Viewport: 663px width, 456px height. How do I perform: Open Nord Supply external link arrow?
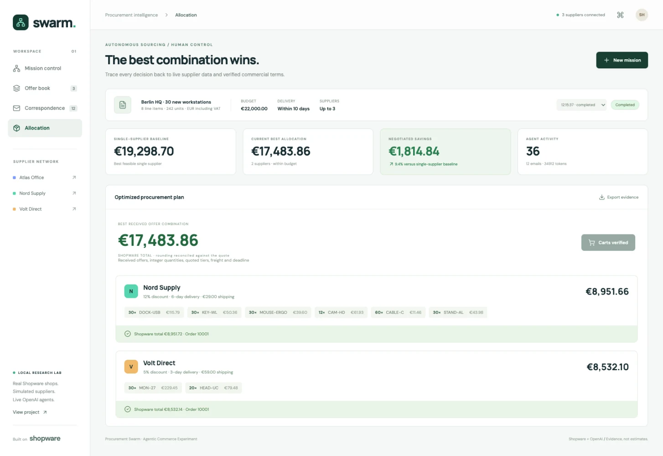(74, 193)
